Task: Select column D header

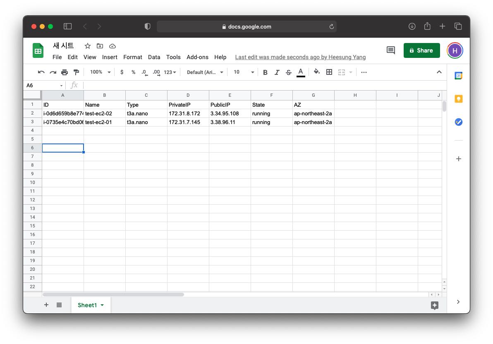Action: (x=188, y=95)
